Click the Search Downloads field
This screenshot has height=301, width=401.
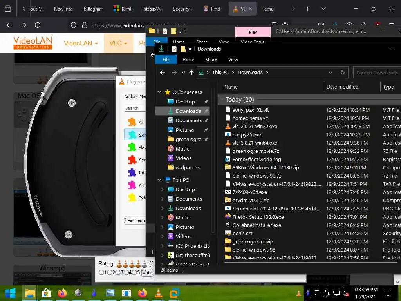[377, 73]
